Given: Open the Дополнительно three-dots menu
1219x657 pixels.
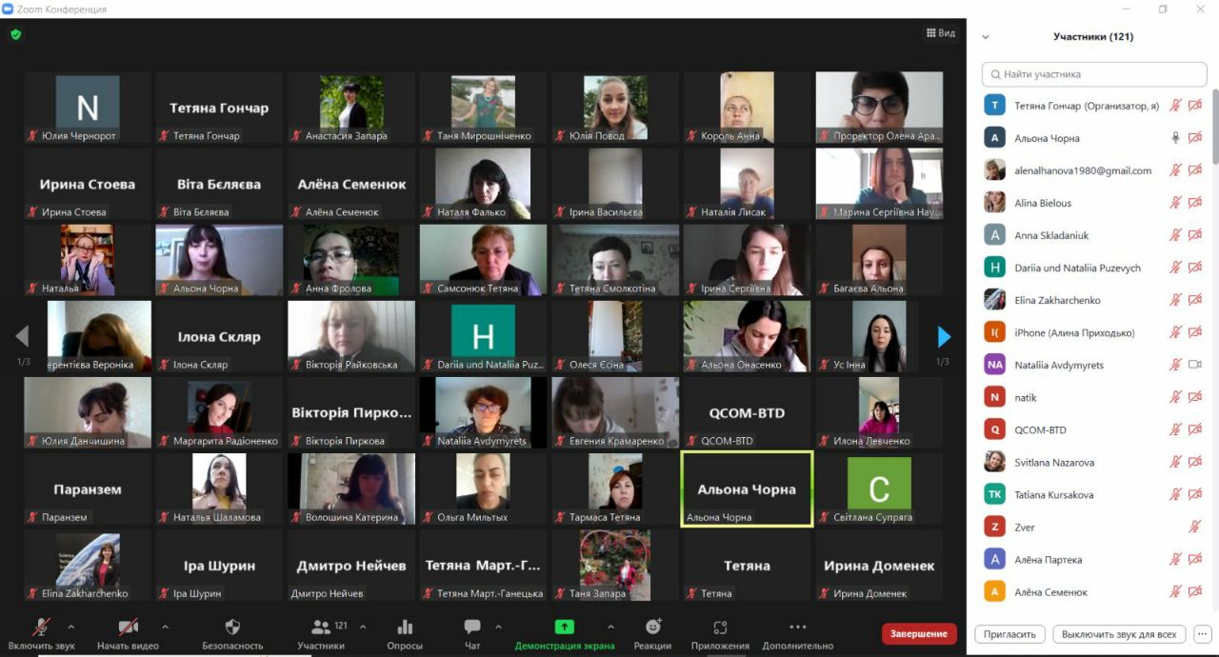Looking at the screenshot, I should click(797, 627).
